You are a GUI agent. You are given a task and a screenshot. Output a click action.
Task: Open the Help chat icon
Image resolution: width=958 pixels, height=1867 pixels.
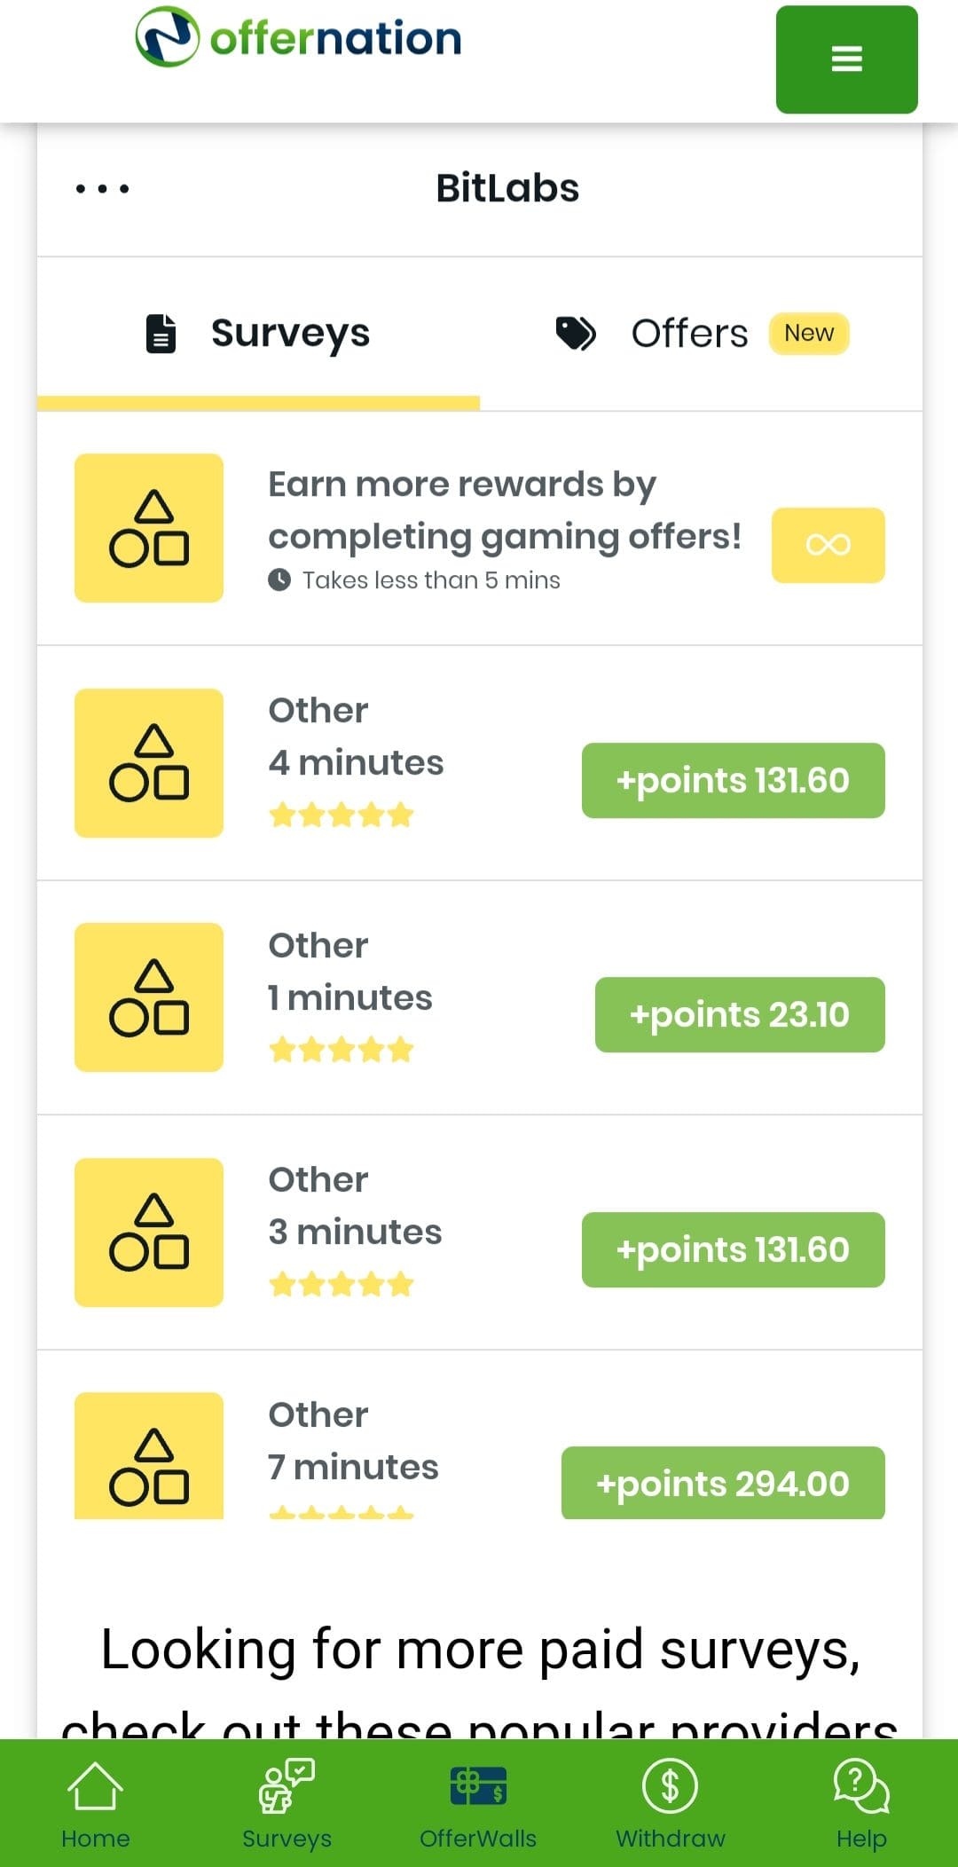[861, 1803]
